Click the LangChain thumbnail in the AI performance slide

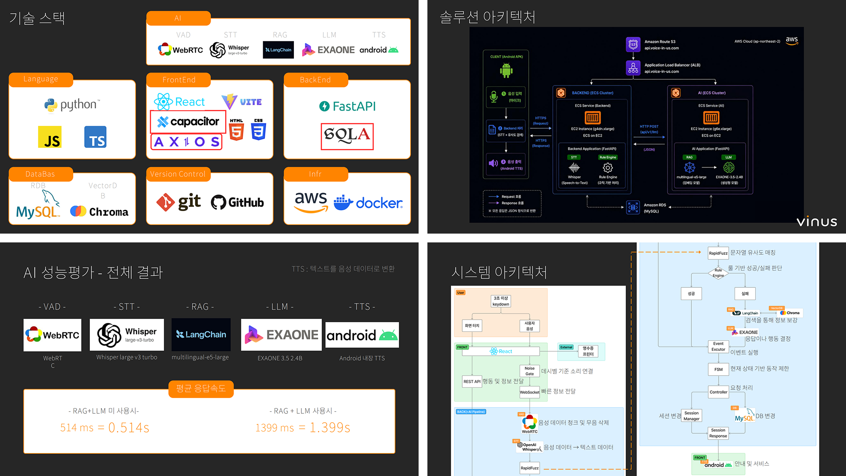pos(201,335)
